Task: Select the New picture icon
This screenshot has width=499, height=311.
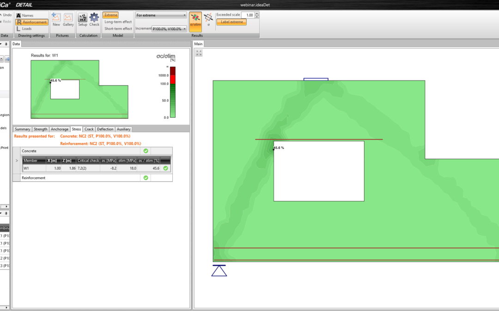Action: pos(55,18)
